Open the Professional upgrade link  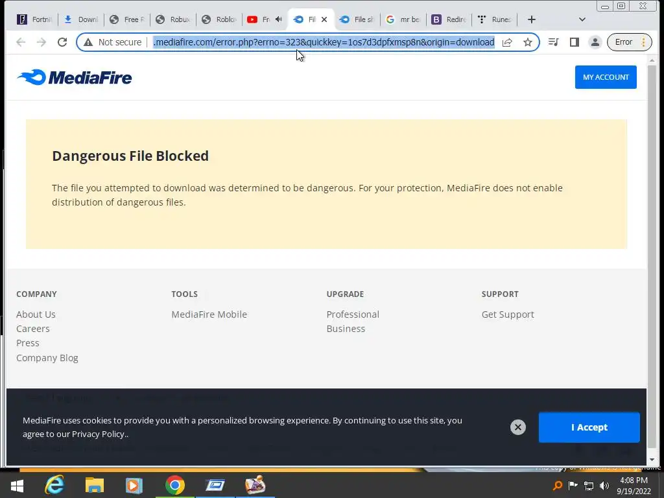tap(353, 314)
